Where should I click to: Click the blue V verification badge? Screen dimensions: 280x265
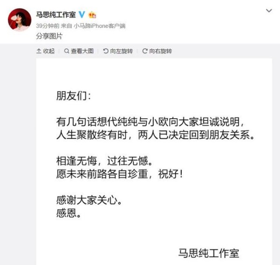click(82, 14)
